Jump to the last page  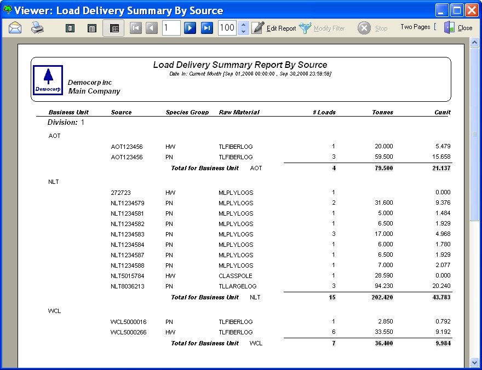coord(206,28)
